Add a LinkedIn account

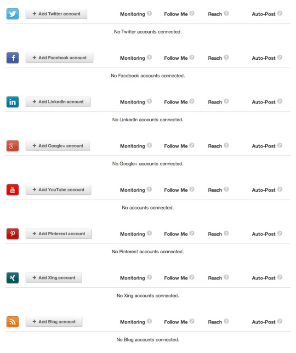(x=58, y=102)
